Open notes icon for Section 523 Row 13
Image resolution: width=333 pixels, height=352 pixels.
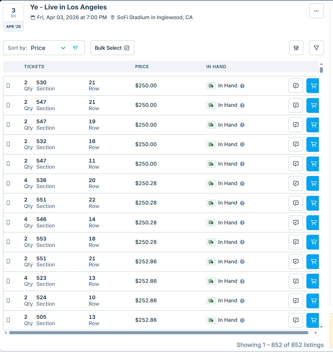coord(296,281)
